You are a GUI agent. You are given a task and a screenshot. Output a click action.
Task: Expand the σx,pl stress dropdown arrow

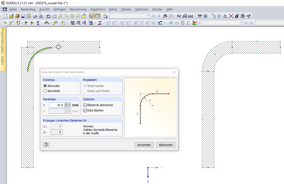point(164,23)
